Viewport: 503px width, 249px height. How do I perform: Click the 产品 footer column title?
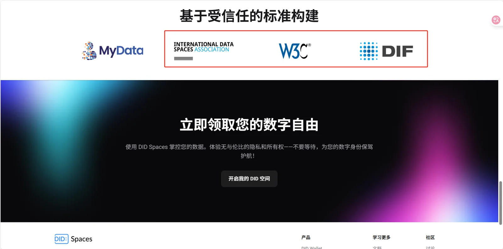click(306, 237)
